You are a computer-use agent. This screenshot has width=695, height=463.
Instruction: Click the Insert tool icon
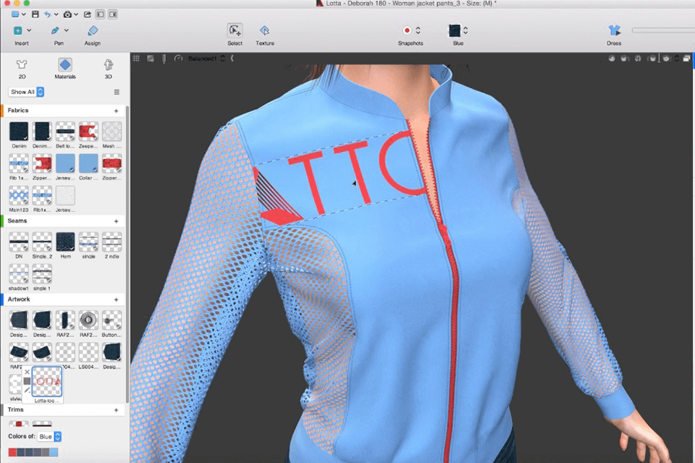(17, 30)
